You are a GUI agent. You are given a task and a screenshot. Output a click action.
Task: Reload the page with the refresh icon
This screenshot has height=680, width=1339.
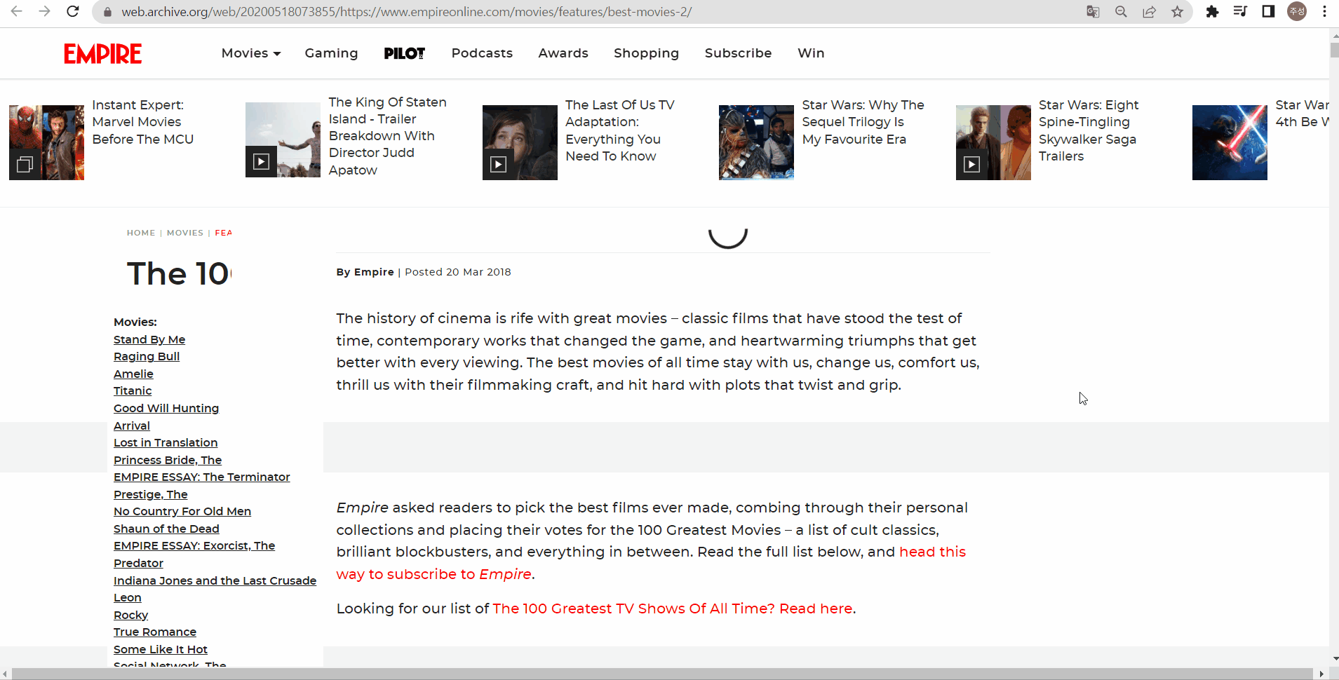[x=72, y=11]
